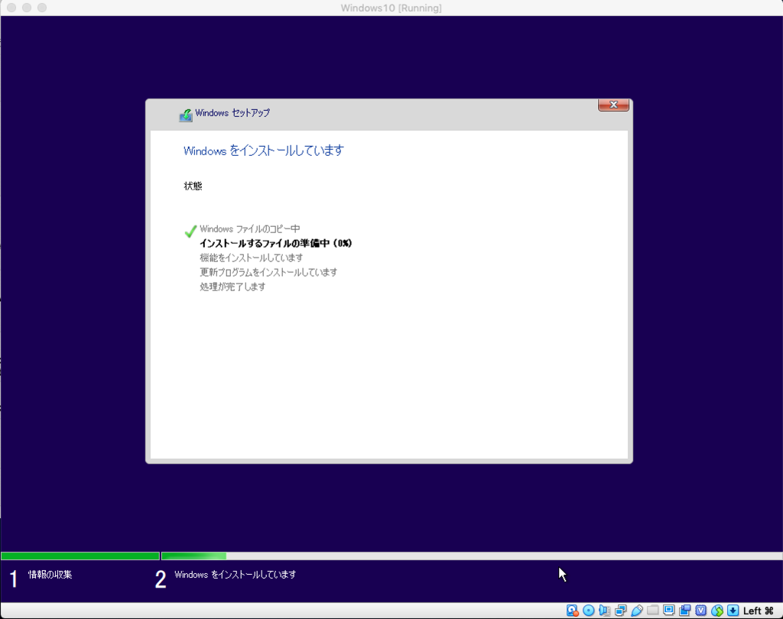Click the display settings status icon
The width and height of the screenshot is (783, 619).
tap(668, 611)
